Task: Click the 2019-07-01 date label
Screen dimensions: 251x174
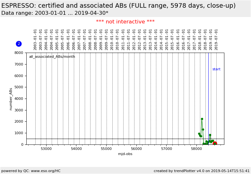Action: tap(216, 39)
